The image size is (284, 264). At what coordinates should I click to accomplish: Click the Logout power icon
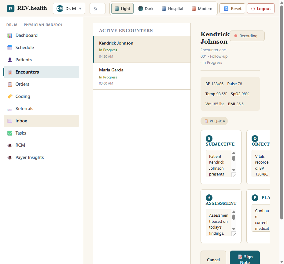[253, 9]
